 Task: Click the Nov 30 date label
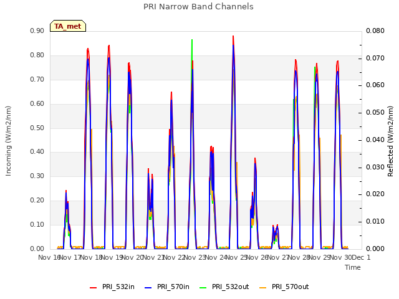341,257
